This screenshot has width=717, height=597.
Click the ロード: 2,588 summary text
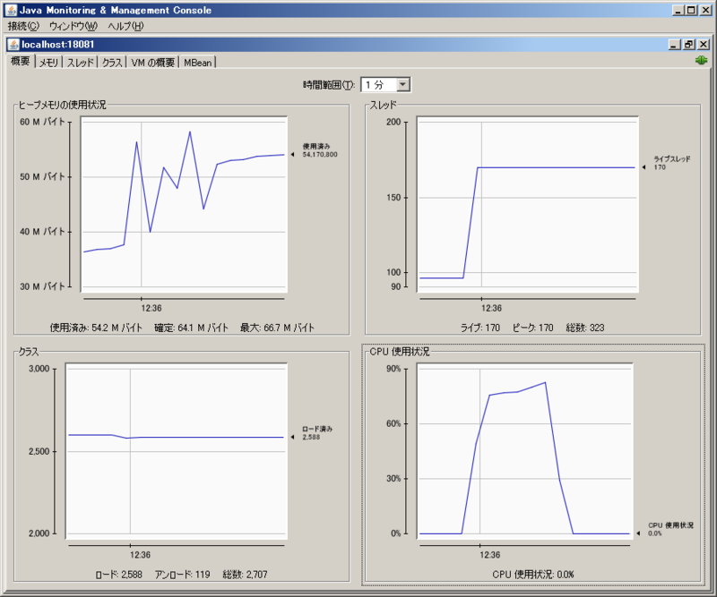[x=119, y=574]
